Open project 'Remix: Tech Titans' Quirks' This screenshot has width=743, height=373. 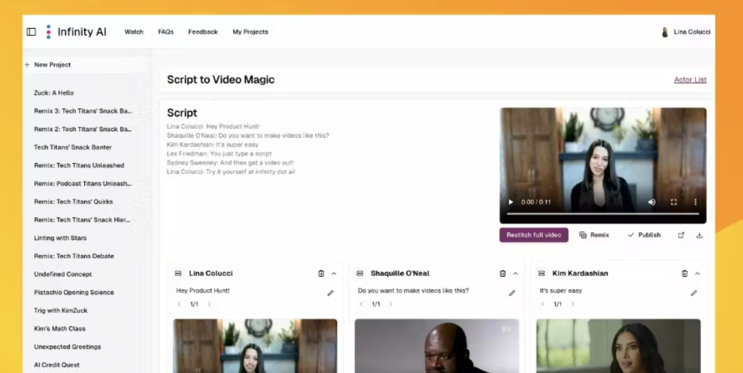click(x=73, y=202)
